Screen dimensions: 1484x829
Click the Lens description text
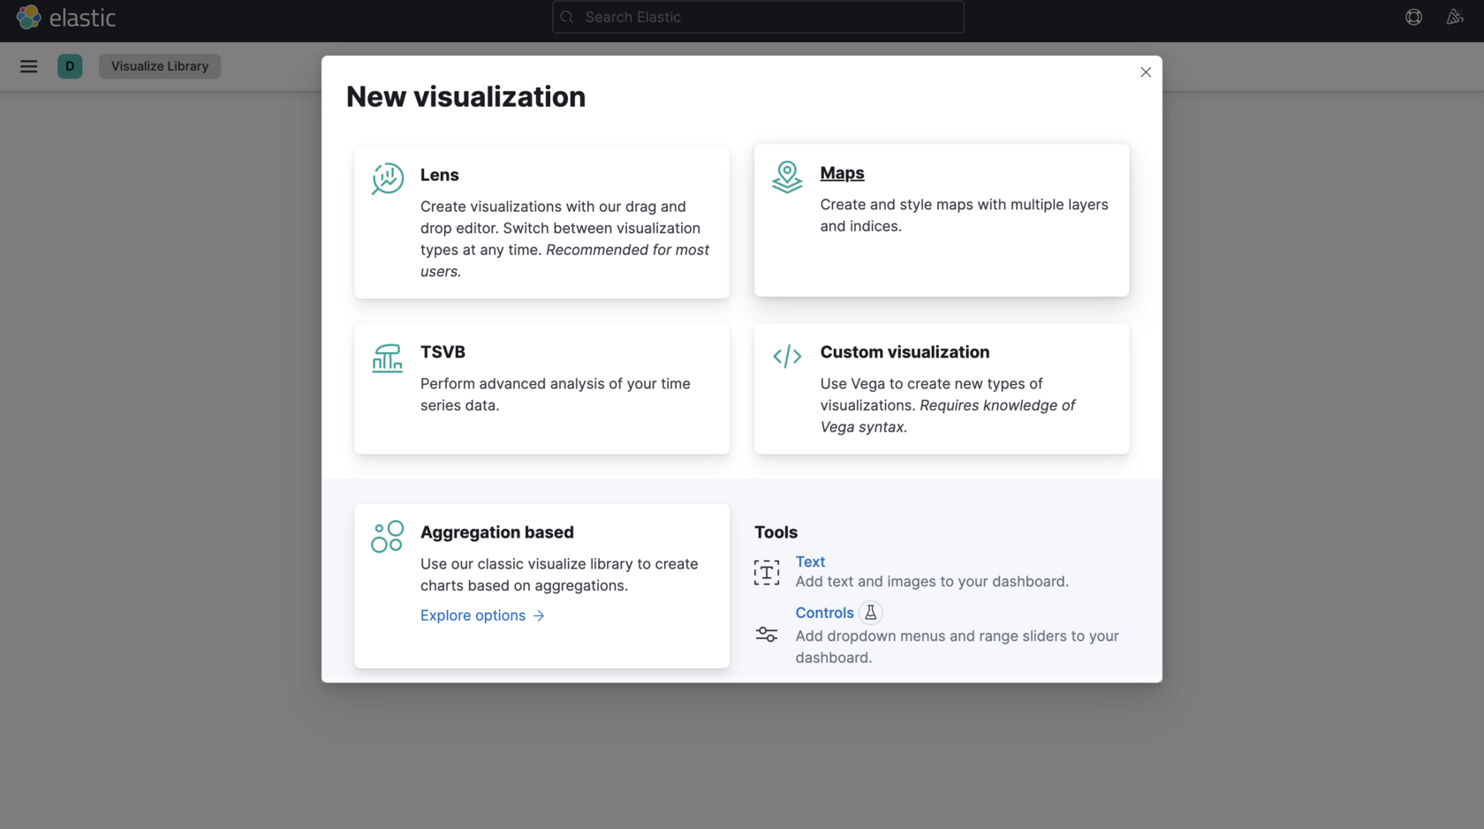[565, 239]
